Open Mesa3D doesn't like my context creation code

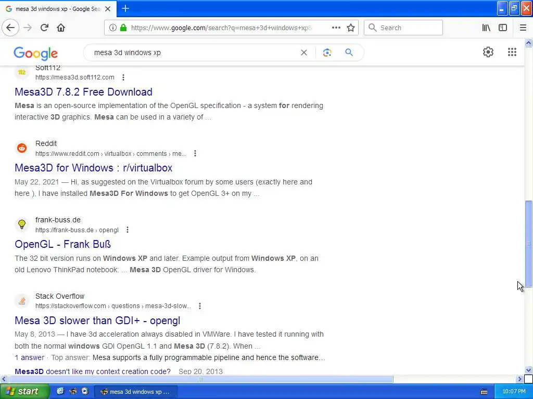(93, 371)
